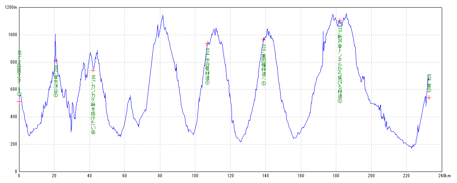
Task: Click the lowest valley point near 223 km
Action: coord(412,148)
